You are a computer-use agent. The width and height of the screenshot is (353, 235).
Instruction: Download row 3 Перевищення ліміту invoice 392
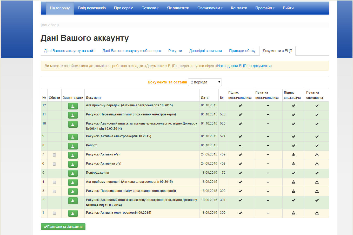coord(73,192)
